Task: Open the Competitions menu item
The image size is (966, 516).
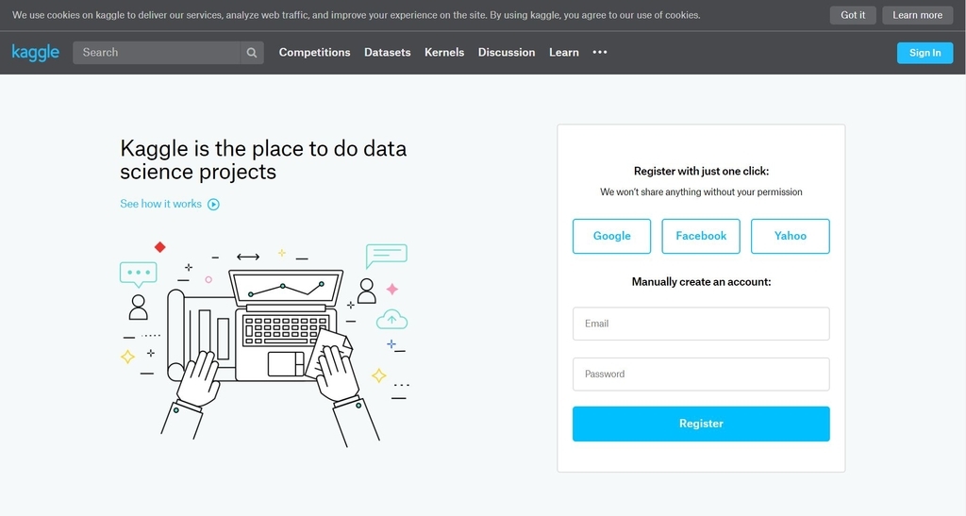Action: (315, 52)
